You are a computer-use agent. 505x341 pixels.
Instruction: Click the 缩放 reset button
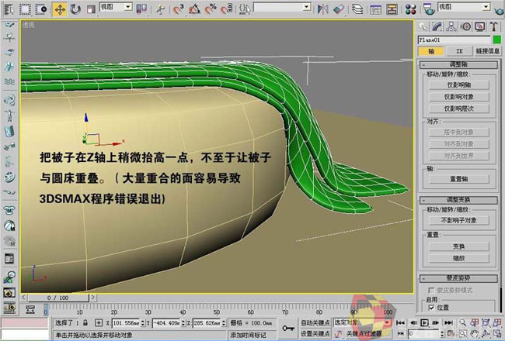pyautogui.click(x=459, y=258)
